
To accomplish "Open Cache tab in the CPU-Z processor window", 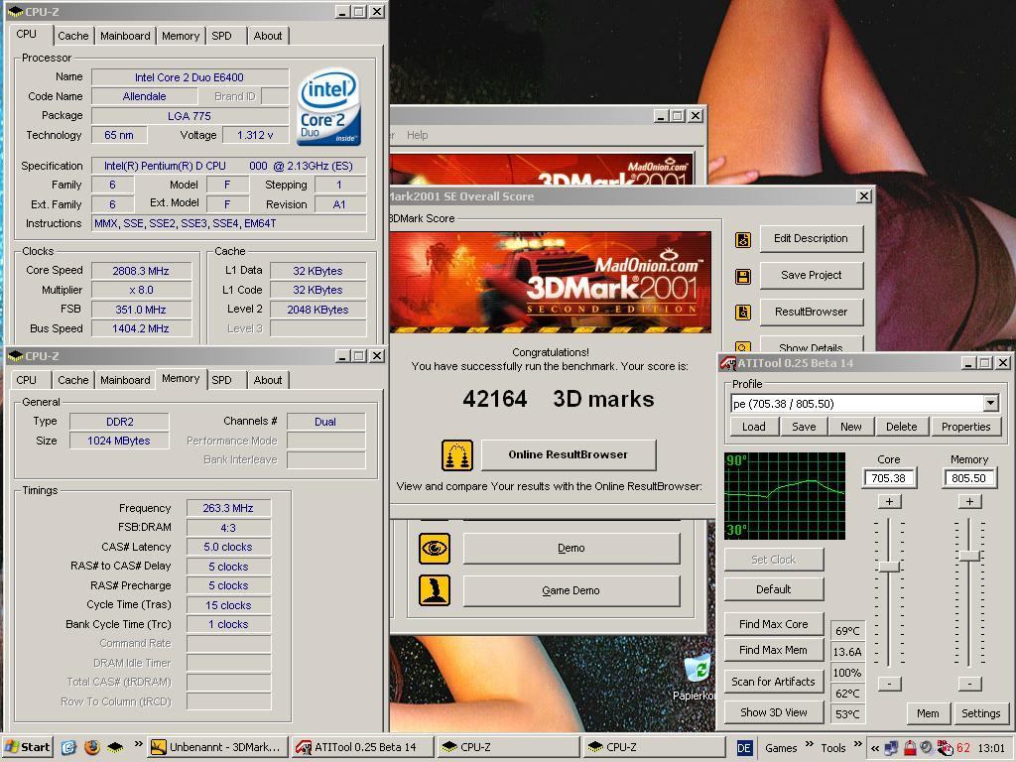I will (x=73, y=36).
